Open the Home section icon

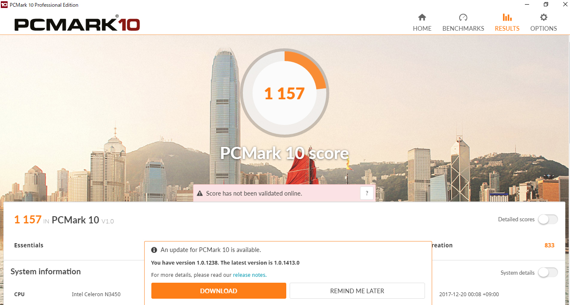click(x=422, y=17)
